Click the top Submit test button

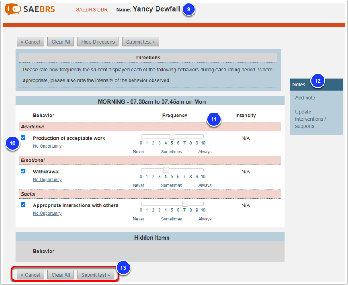[x=141, y=42]
